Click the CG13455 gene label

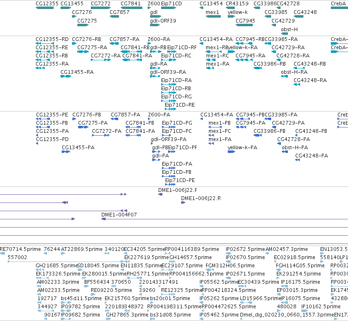[72, 4]
